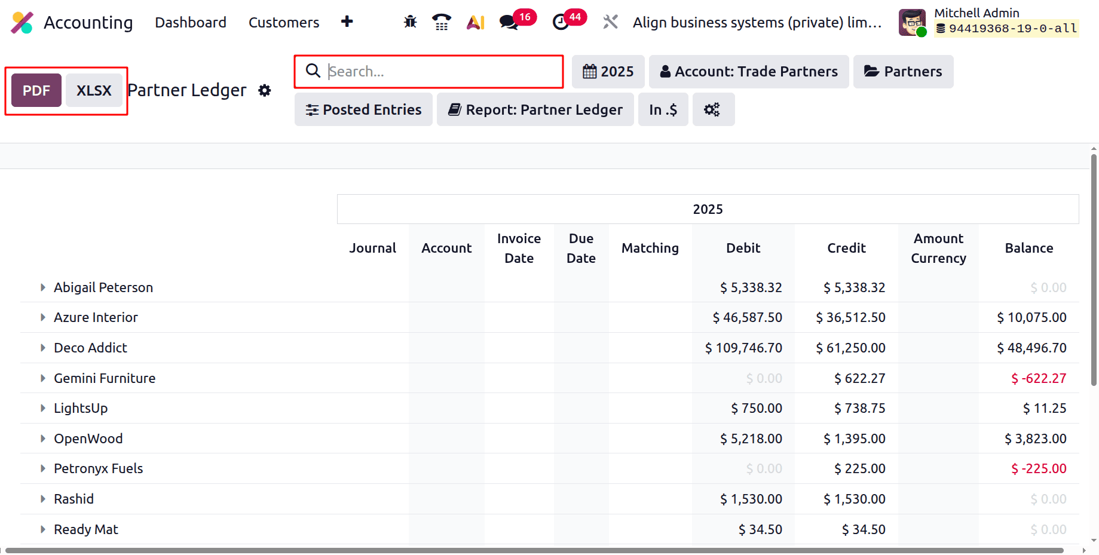The image size is (1099, 555).
Task: Click gear icon next to Partner Ledger
Action: (x=265, y=90)
